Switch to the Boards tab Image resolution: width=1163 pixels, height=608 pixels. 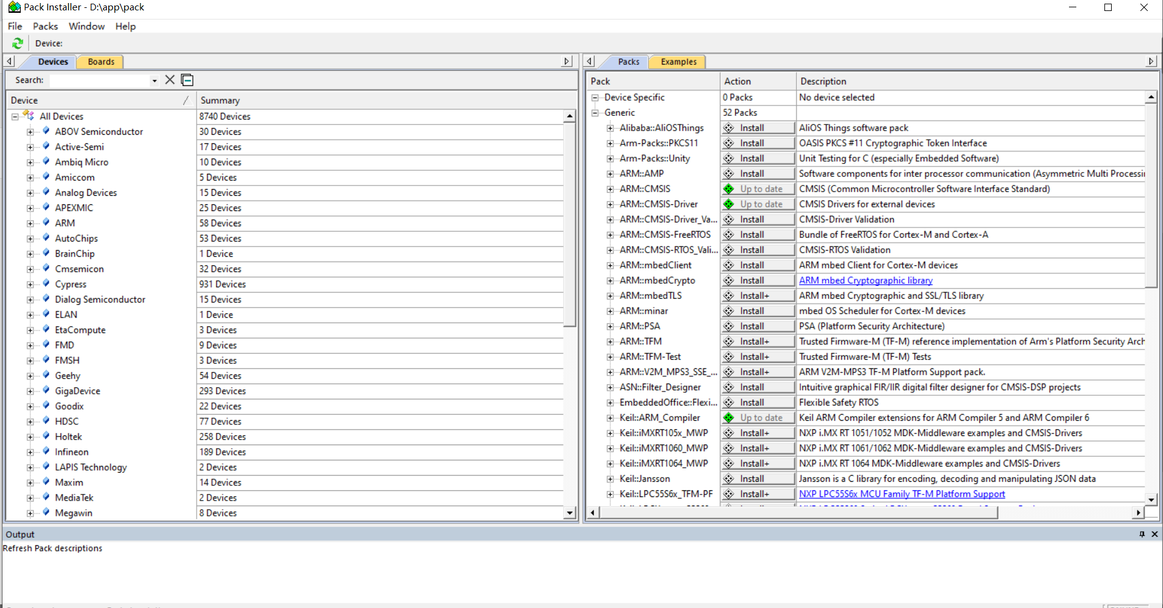coord(101,62)
